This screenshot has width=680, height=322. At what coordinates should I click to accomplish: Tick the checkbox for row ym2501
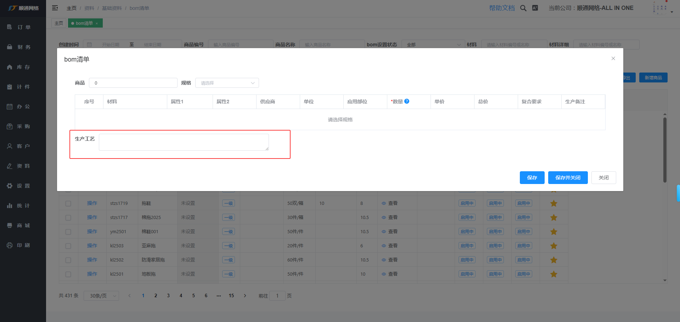68,232
